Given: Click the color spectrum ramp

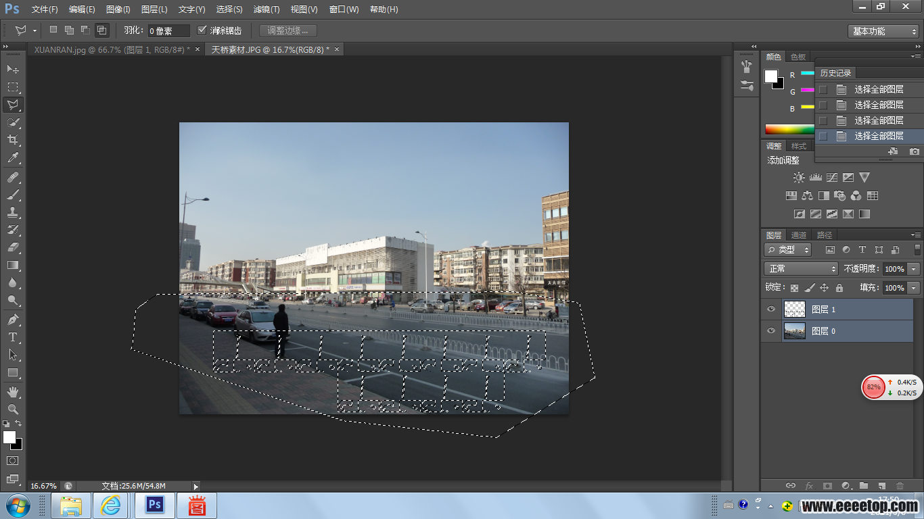Looking at the screenshot, I should pyautogui.click(x=789, y=130).
